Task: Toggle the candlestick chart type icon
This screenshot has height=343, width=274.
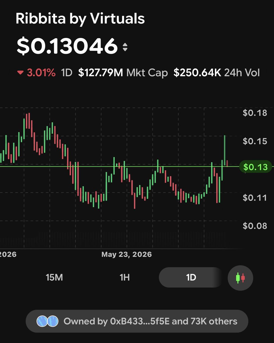Action: click(x=240, y=278)
